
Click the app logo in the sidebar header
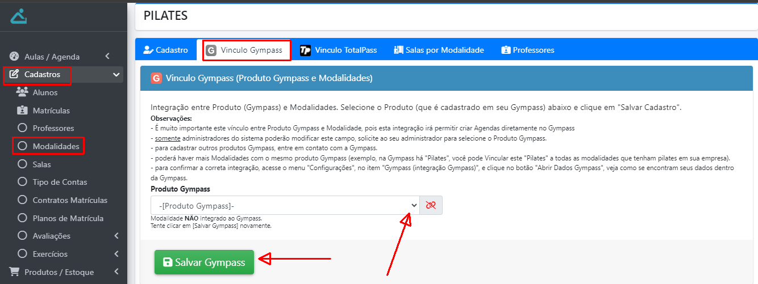pos(18,16)
